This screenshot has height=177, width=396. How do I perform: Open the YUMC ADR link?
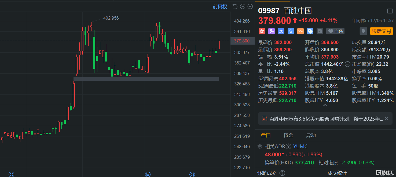[300, 146]
